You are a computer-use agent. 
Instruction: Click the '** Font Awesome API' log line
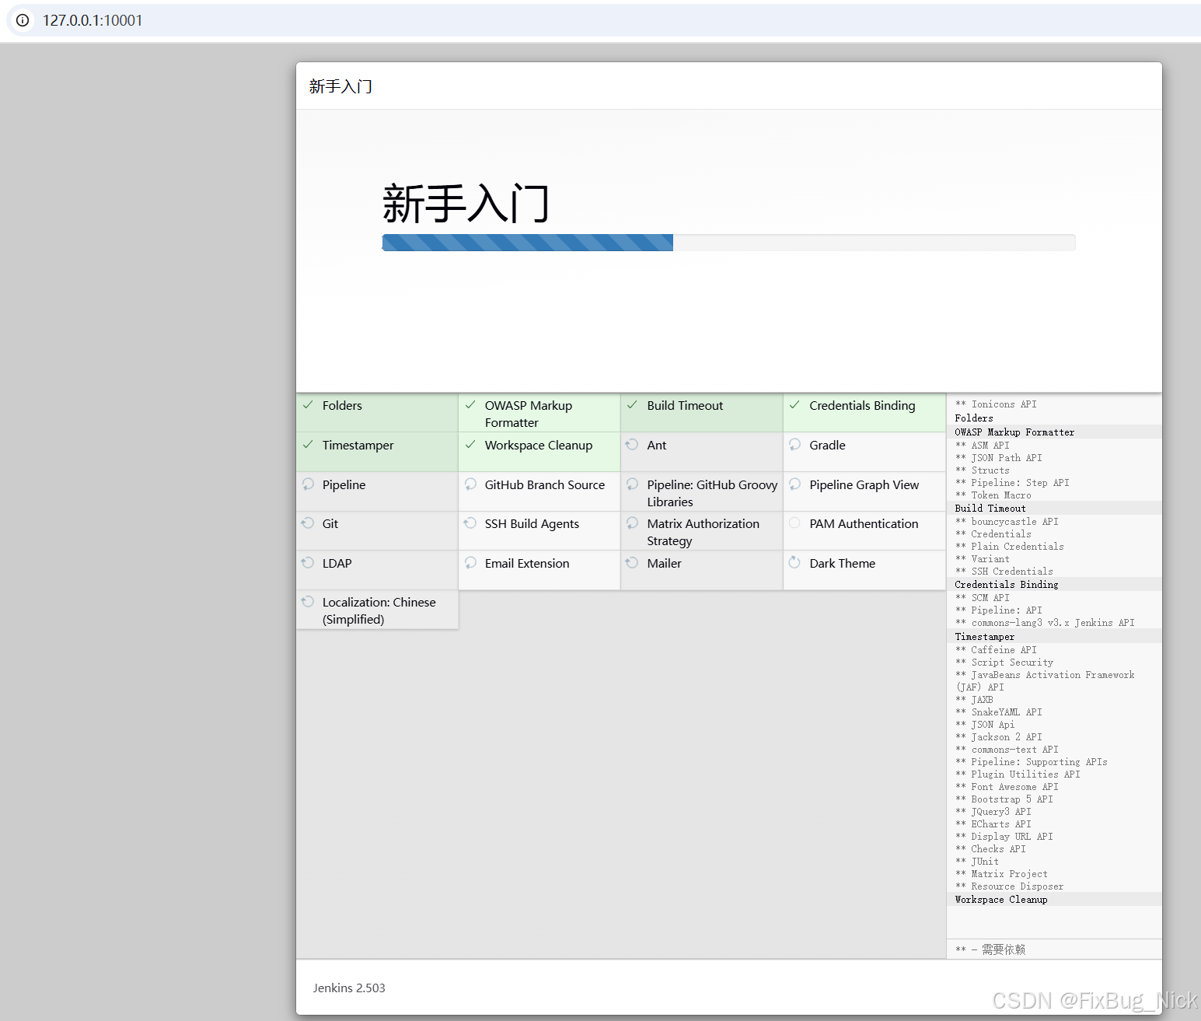point(1007,787)
